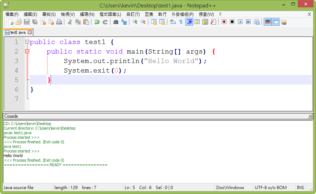Click the READY line in the console
This screenshot has height=194, width=316.
(56, 165)
